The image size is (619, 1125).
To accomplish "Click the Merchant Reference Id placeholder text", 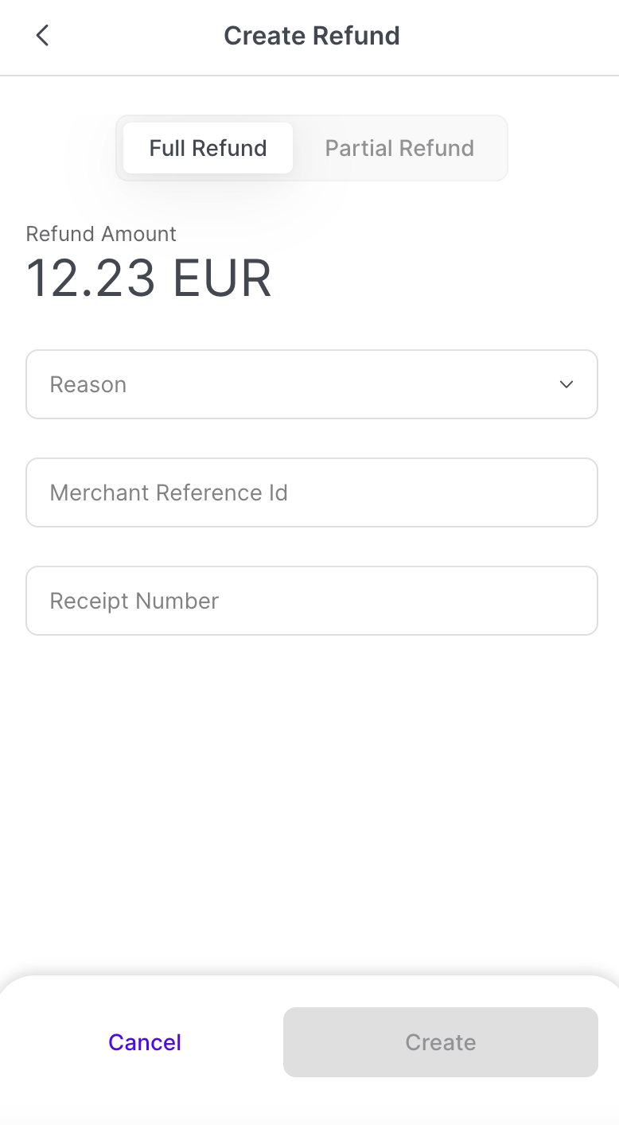I will coord(169,493).
